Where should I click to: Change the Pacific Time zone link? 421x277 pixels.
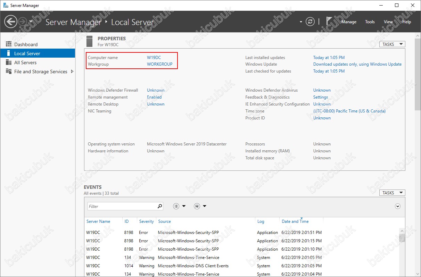click(x=349, y=111)
